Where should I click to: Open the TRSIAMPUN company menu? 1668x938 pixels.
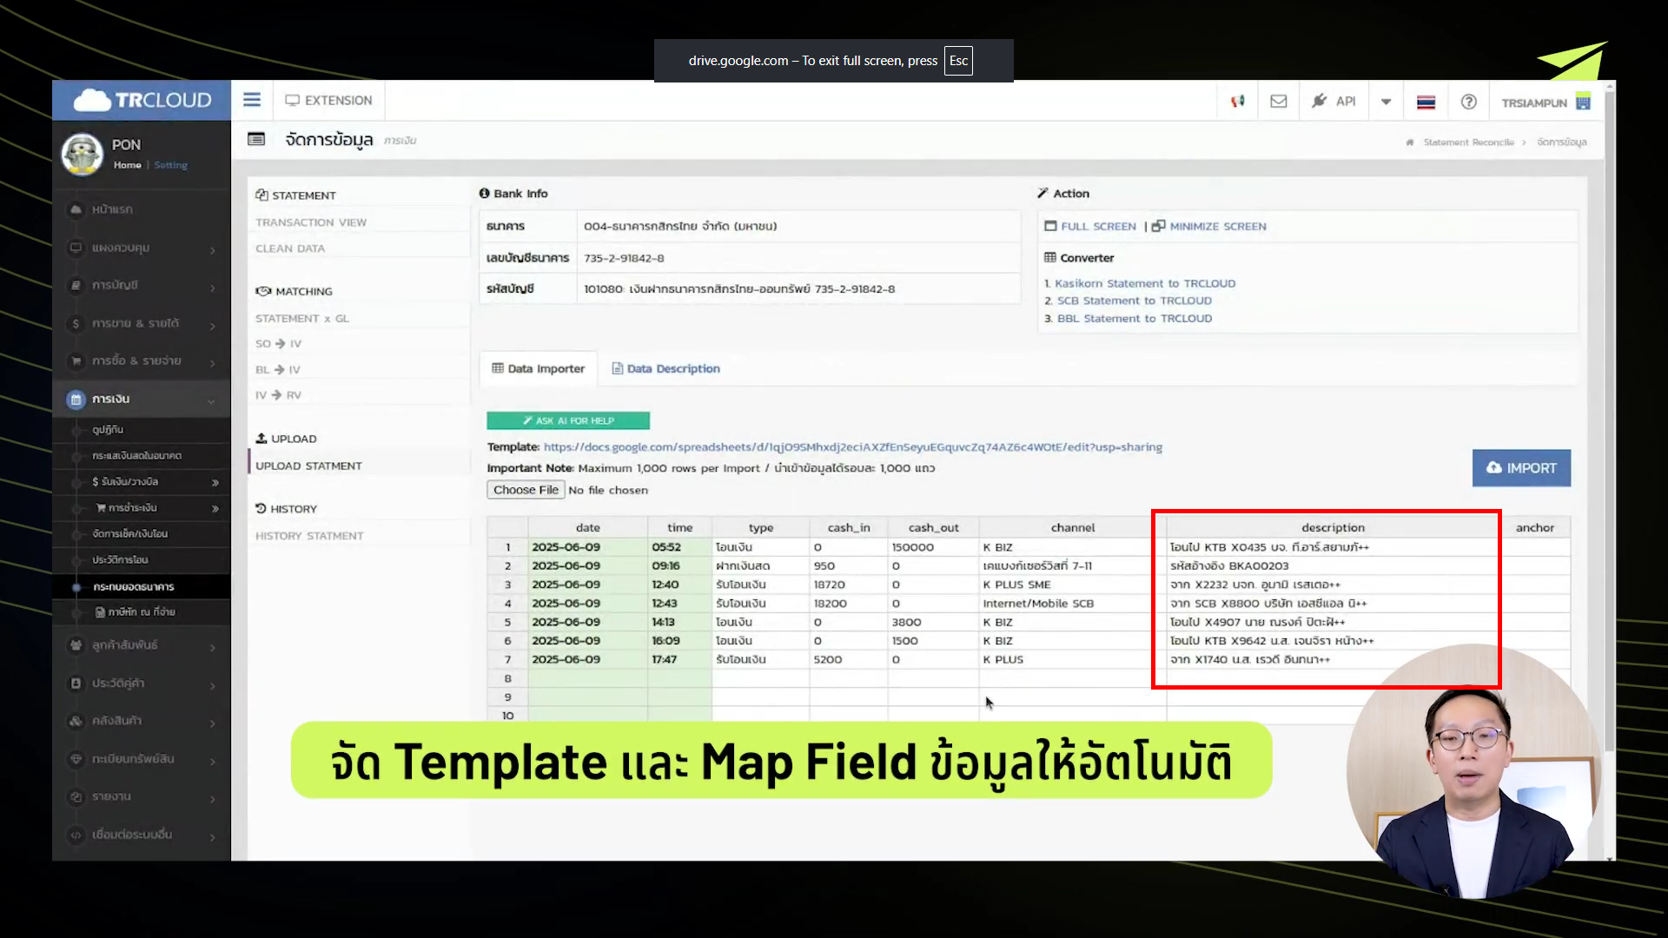coord(1546,102)
